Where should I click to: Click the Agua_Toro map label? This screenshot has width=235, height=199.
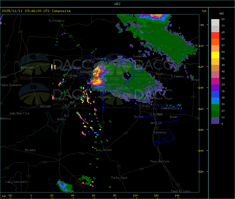(28, 67)
